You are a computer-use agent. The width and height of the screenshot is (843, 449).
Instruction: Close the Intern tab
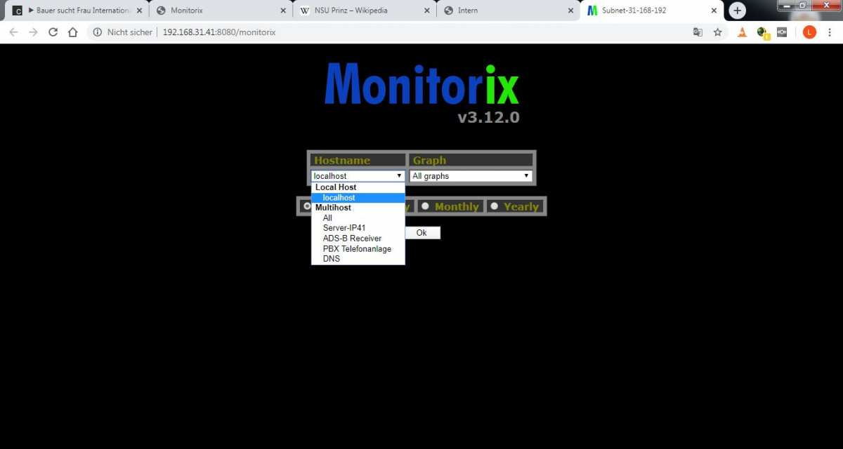tap(571, 11)
